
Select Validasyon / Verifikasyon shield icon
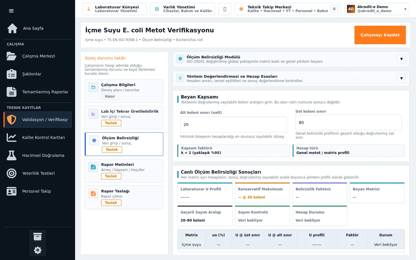click(x=12, y=120)
